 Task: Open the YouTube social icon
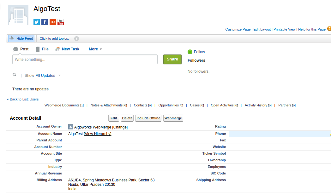61,22
